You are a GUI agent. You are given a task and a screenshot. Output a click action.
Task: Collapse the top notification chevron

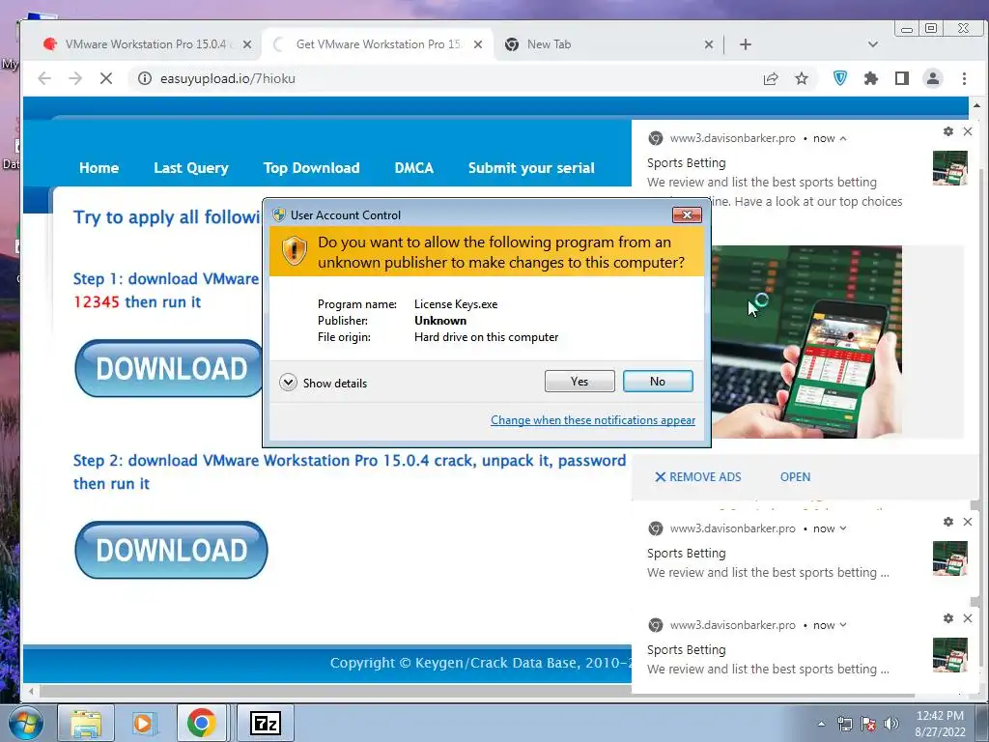coord(843,138)
